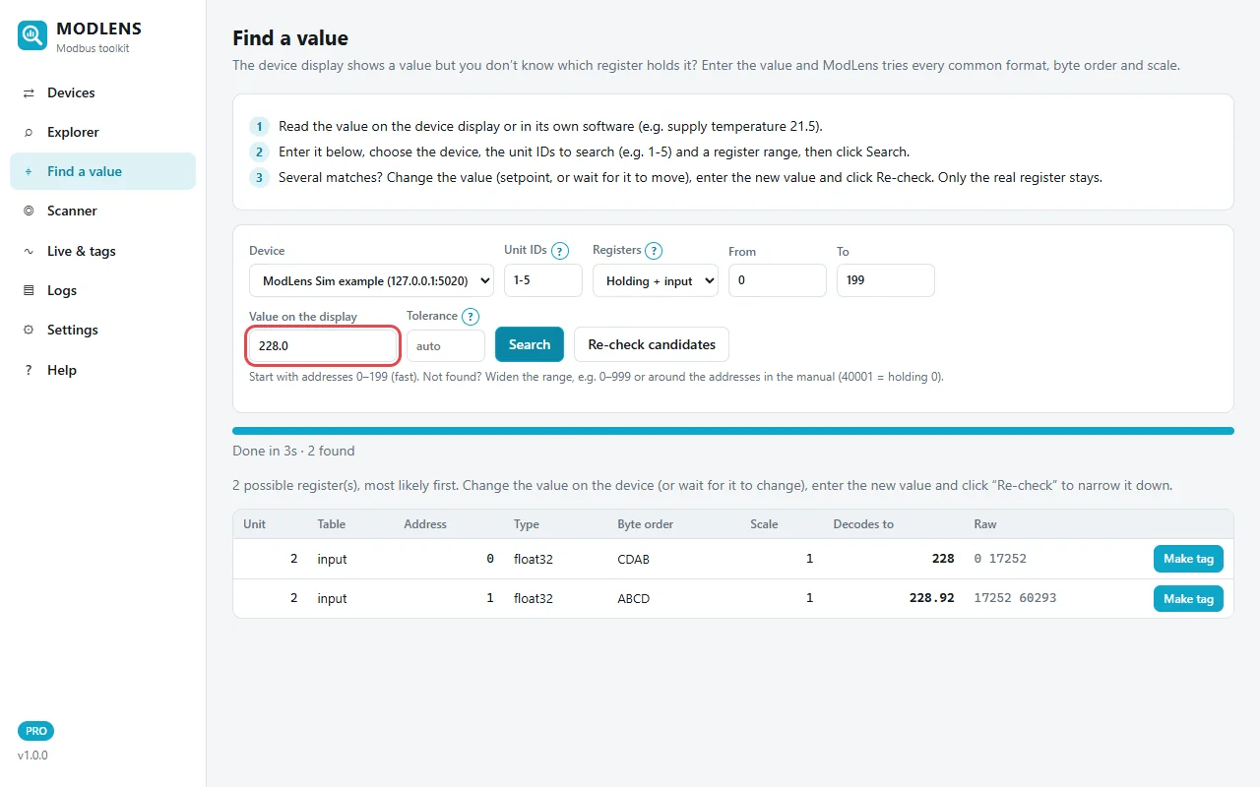
Task: Click the Explorer magnifier icon
Action: coord(29,132)
